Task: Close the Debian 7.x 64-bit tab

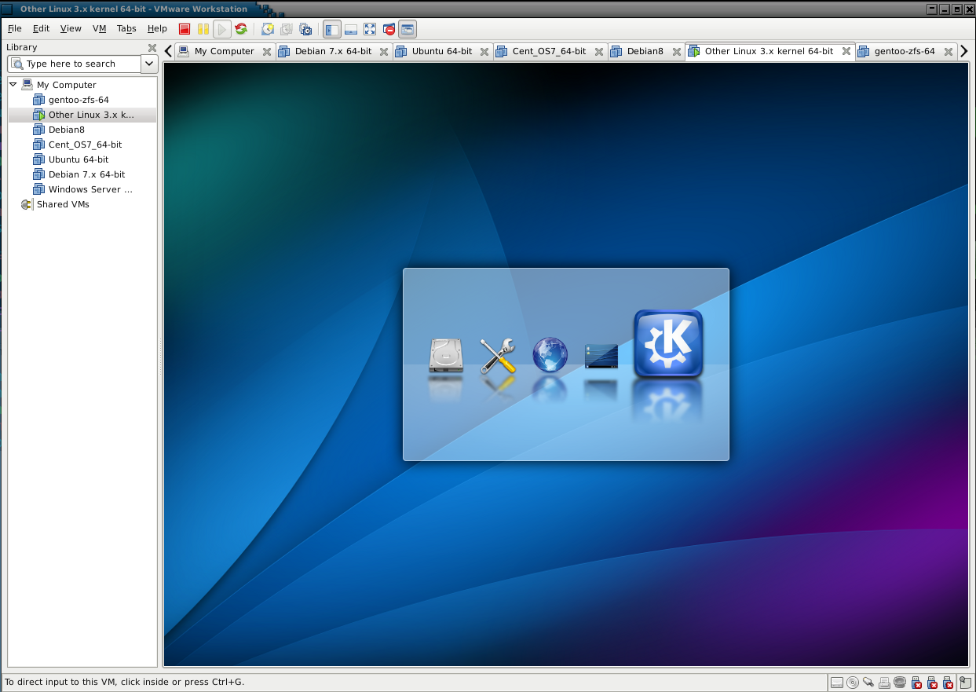Action: pos(384,52)
